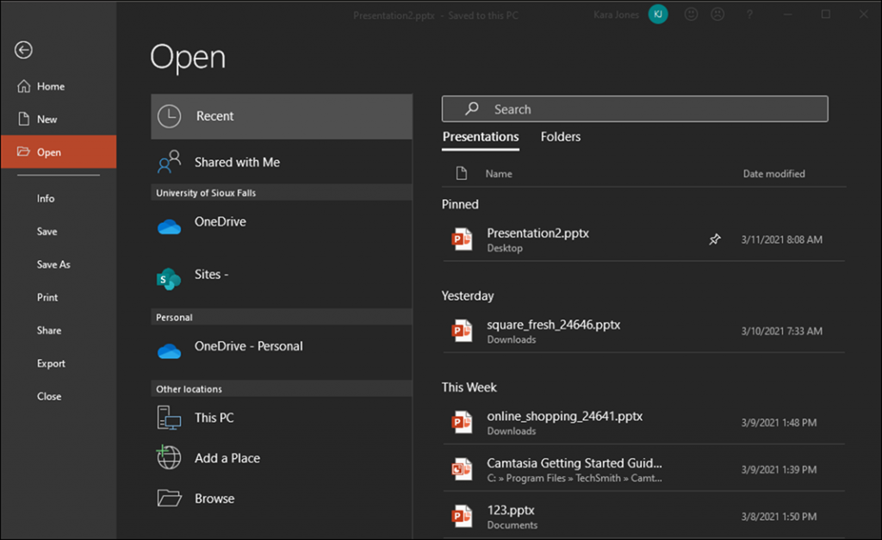
Task: Select OneDrive - Personal location
Action: point(282,351)
